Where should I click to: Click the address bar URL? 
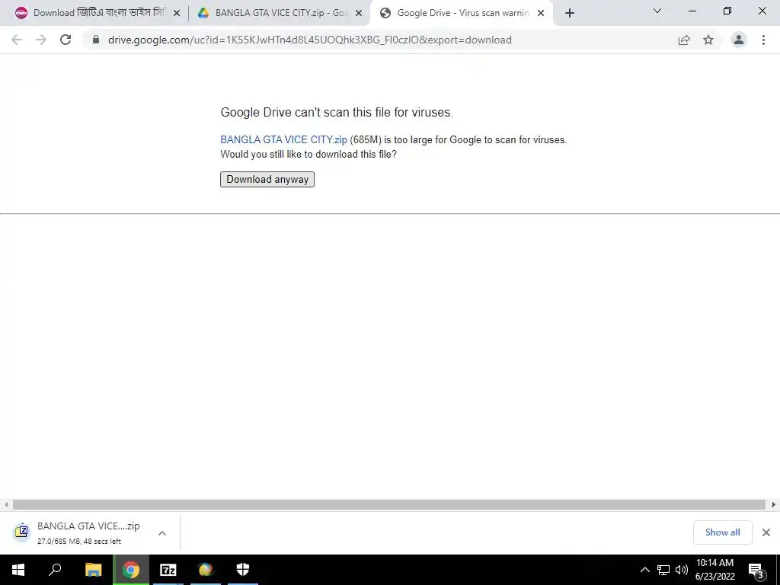coord(309,40)
